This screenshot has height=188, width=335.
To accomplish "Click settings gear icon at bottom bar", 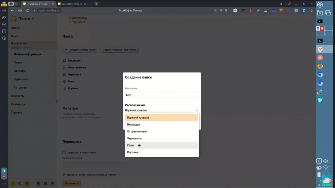I will [x=27, y=183].
